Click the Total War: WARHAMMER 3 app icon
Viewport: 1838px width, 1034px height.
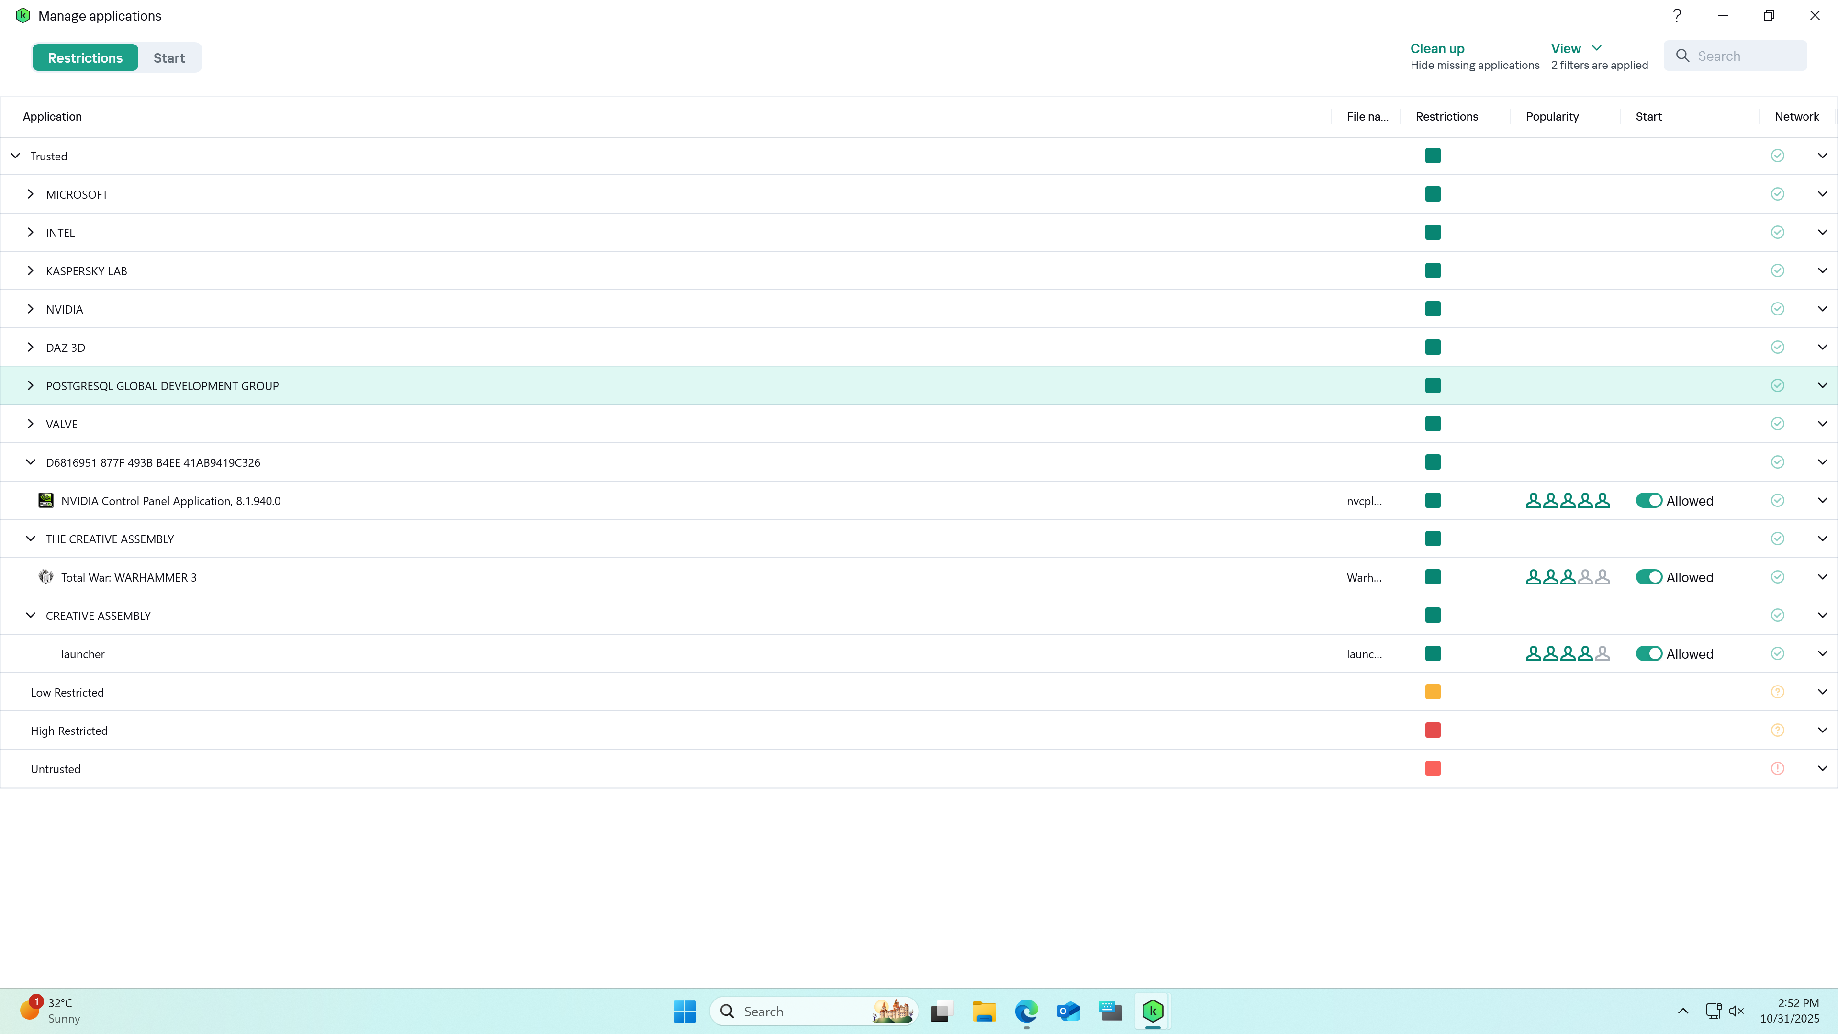pyautogui.click(x=45, y=576)
